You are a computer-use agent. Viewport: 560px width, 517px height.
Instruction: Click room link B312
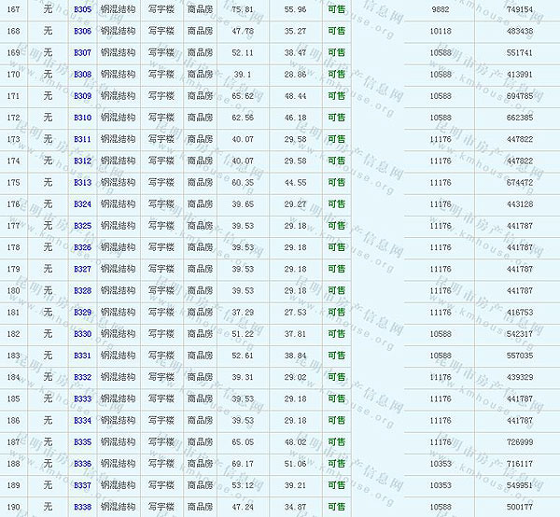tap(82, 161)
